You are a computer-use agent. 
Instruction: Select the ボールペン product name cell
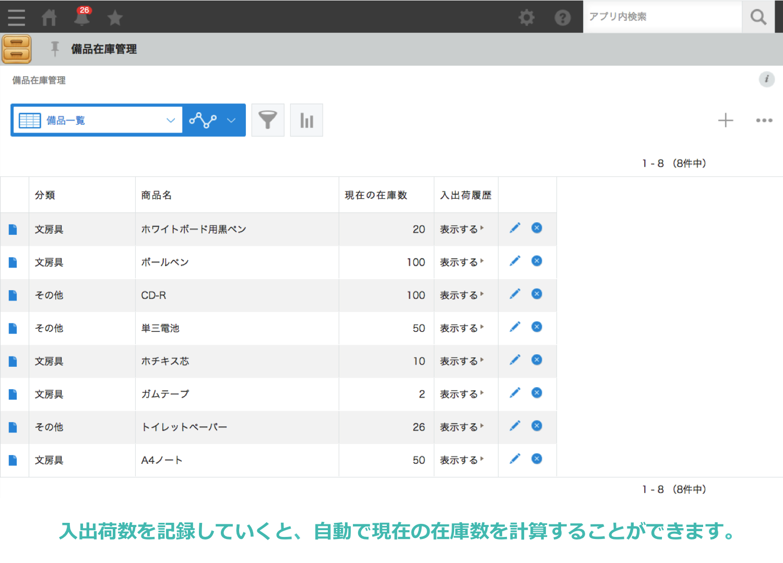[237, 262]
